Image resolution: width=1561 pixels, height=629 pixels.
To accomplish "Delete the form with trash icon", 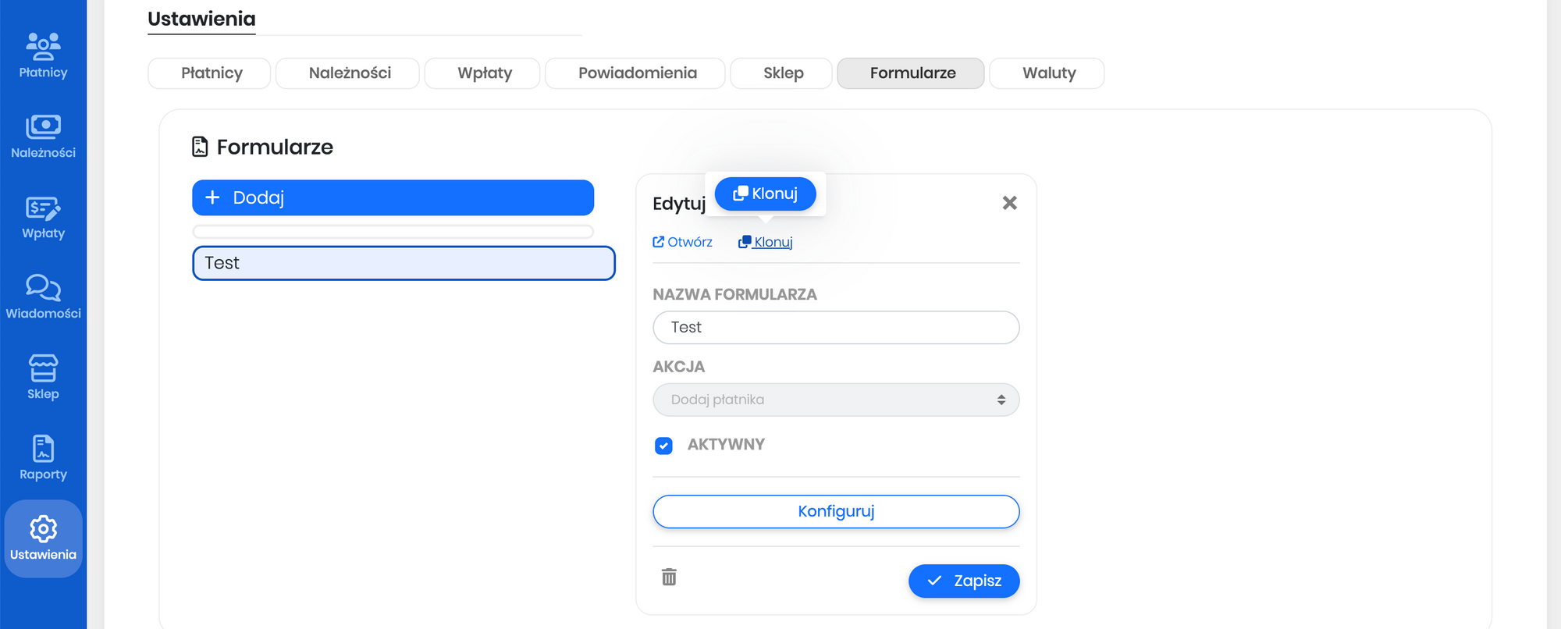I will 669,577.
